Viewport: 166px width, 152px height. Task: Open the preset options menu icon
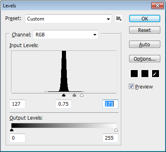(x=119, y=18)
